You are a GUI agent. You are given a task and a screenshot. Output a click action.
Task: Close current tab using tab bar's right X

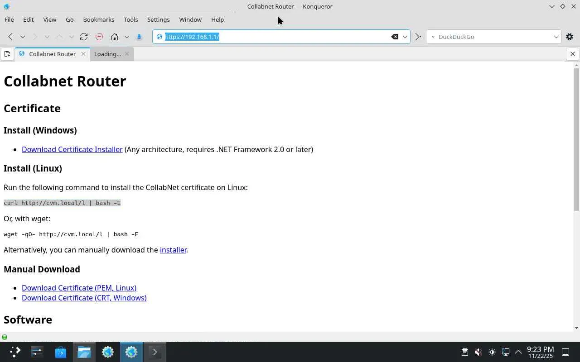pyautogui.click(x=573, y=54)
